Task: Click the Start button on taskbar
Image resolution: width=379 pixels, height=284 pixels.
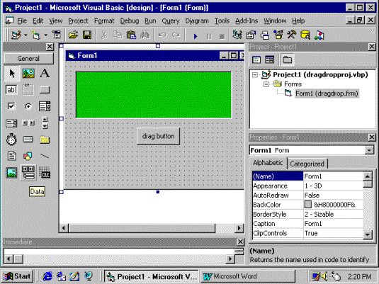Action: coord(18,276)
